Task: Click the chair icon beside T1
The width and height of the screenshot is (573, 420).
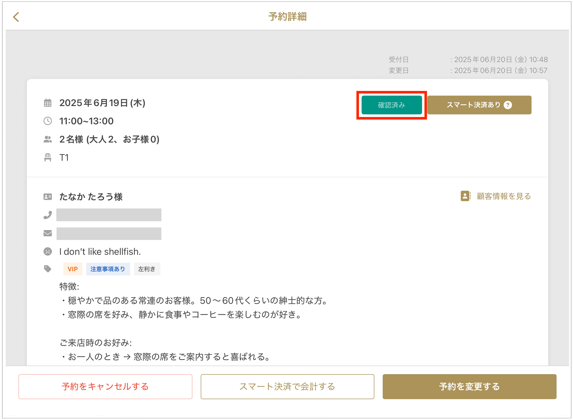Action: [48, 157]
